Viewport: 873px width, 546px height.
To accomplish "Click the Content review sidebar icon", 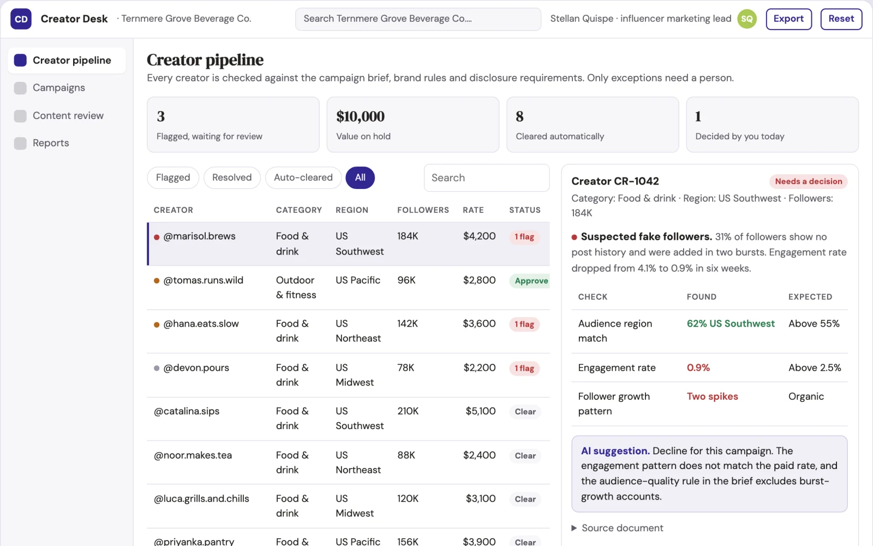I will (20, 116).
